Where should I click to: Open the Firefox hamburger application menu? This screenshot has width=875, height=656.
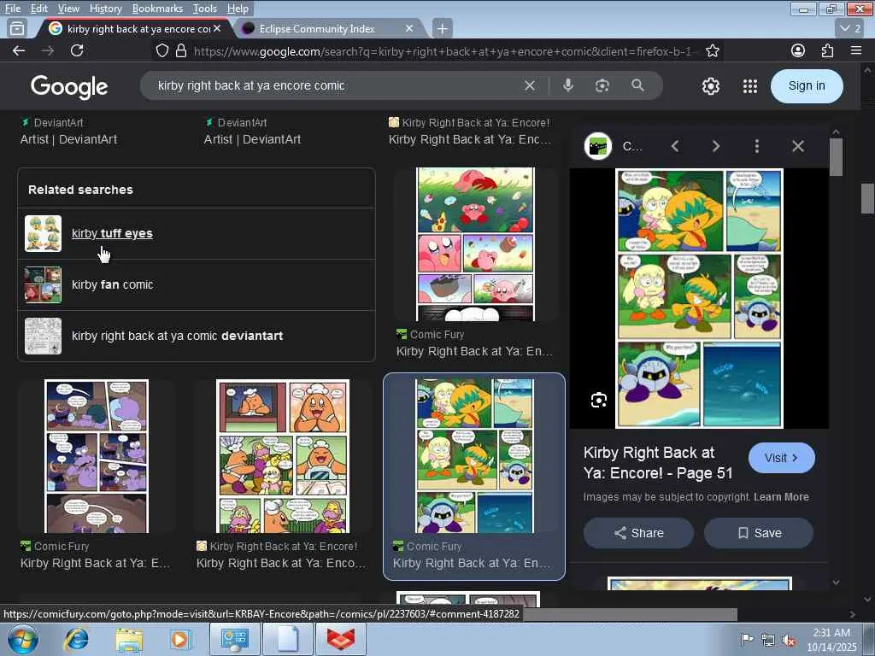coord(856,50)
